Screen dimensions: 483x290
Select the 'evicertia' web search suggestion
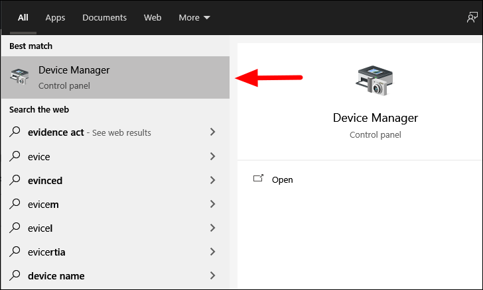coord(115,252)
